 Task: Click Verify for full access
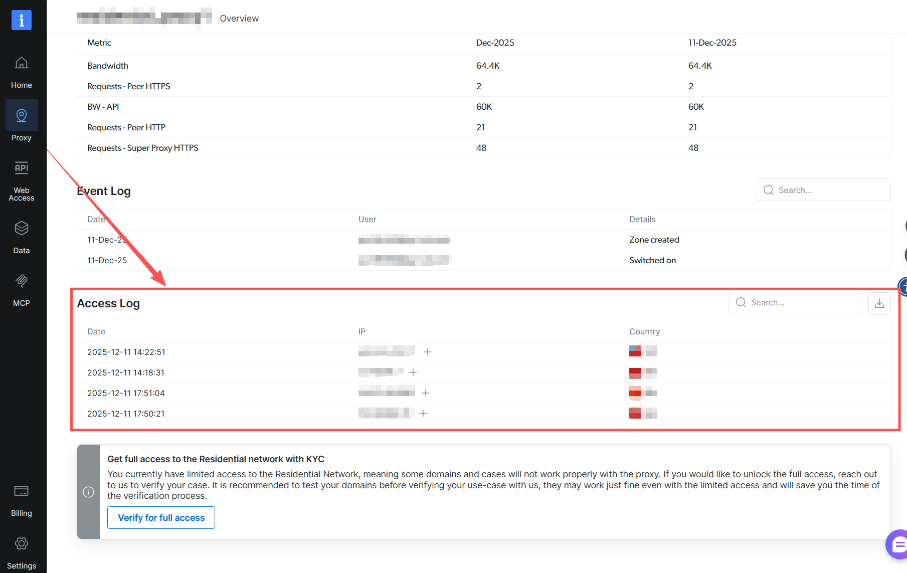[160, 517]
